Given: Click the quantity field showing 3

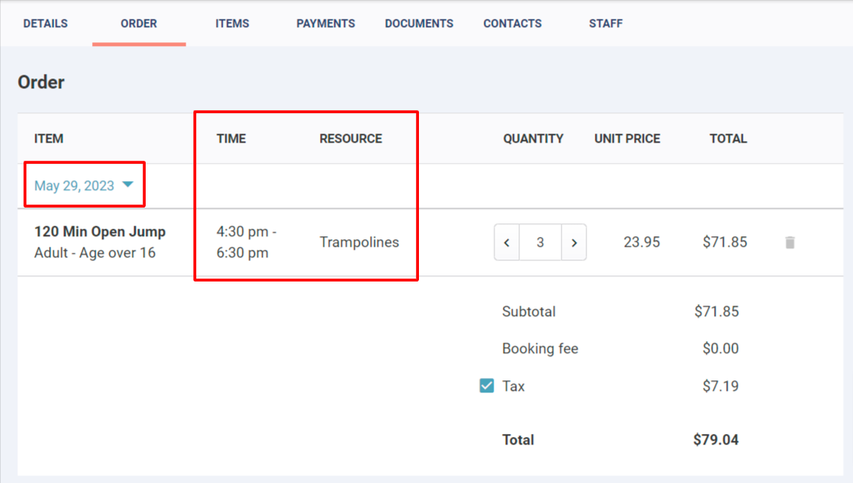Looking at the screenshot, I should pos(540,242).
